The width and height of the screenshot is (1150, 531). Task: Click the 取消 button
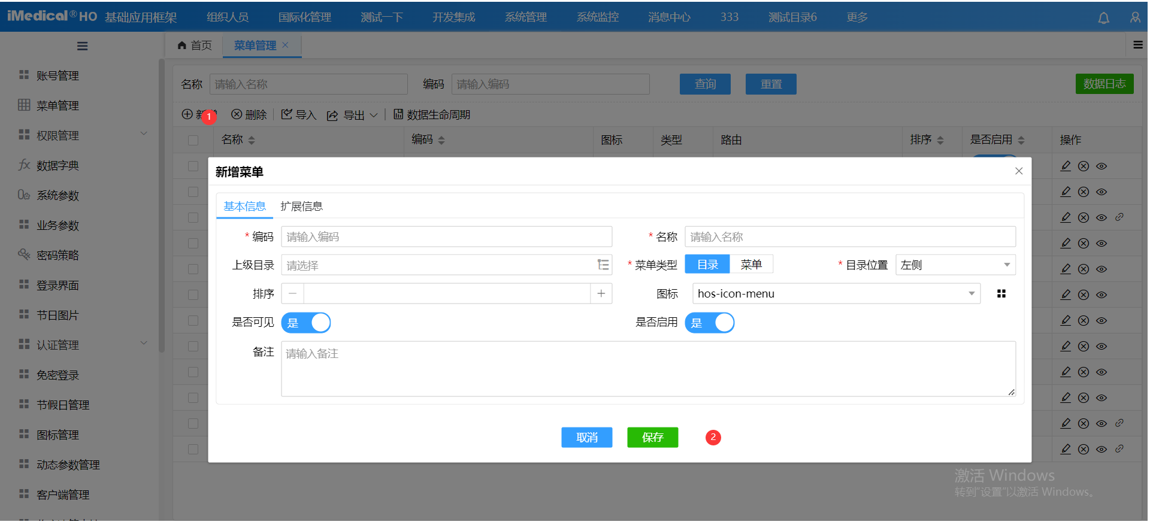(586, 438)
